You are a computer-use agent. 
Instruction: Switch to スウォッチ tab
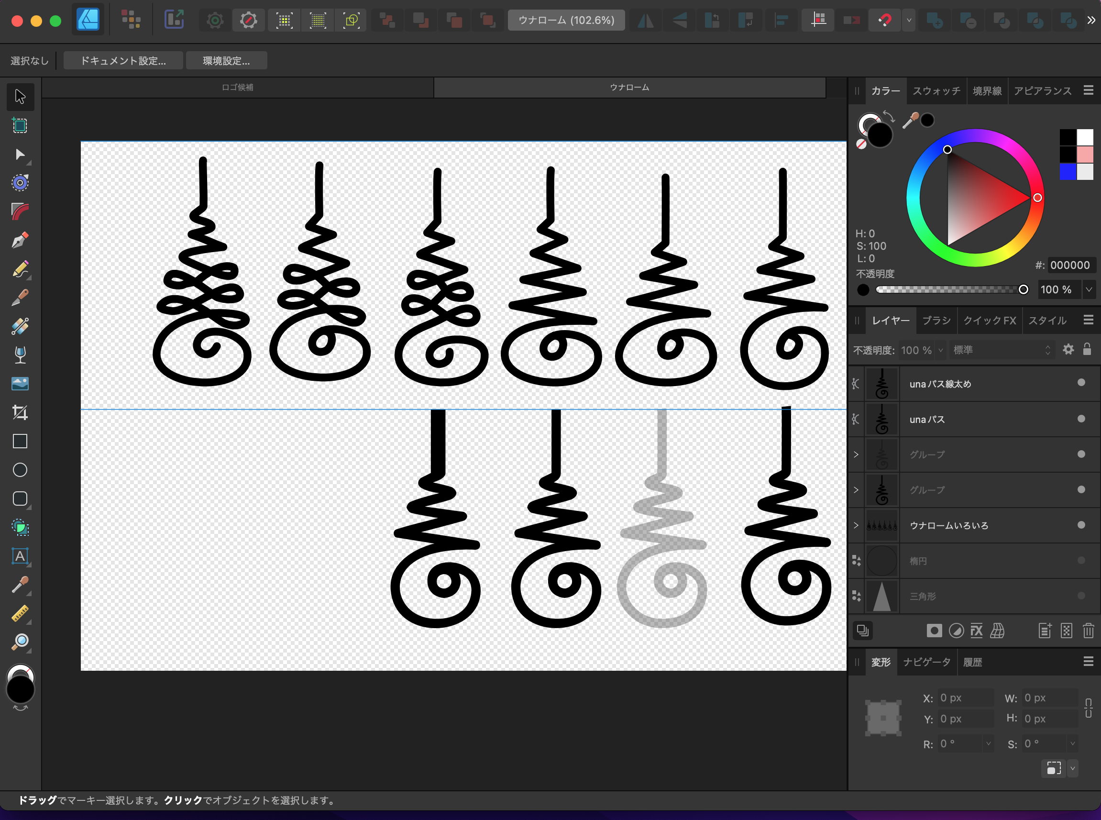click(x=936, y=91)
